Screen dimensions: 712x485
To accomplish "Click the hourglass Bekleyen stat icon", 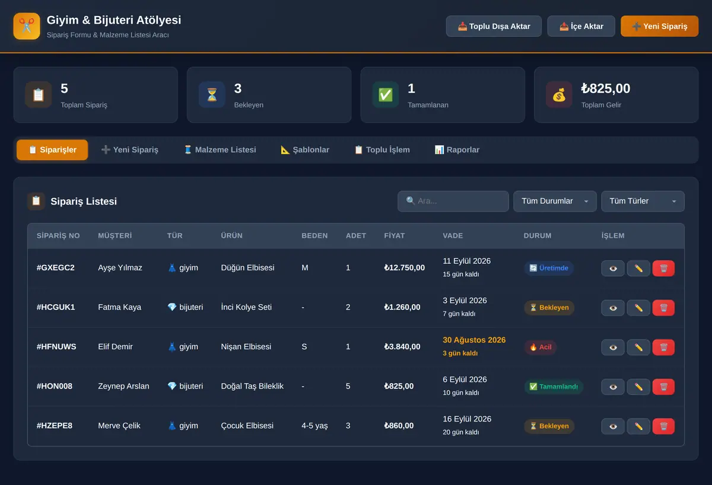I will coord(212,95).
